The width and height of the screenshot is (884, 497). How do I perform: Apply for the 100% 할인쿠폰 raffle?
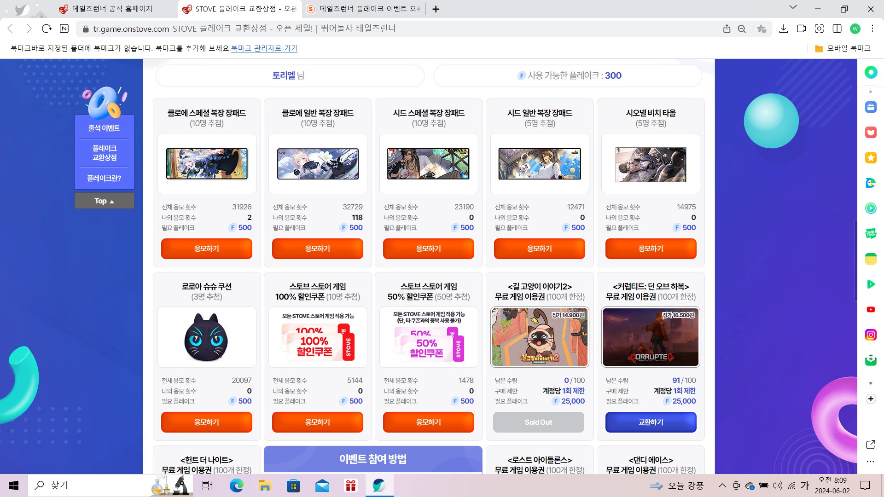click(x=318, y=422)
